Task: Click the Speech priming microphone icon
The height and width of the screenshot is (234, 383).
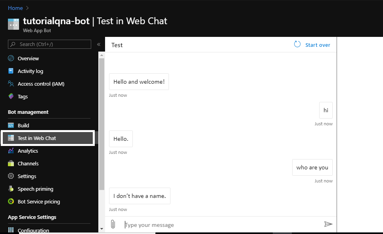Action: 11,189
